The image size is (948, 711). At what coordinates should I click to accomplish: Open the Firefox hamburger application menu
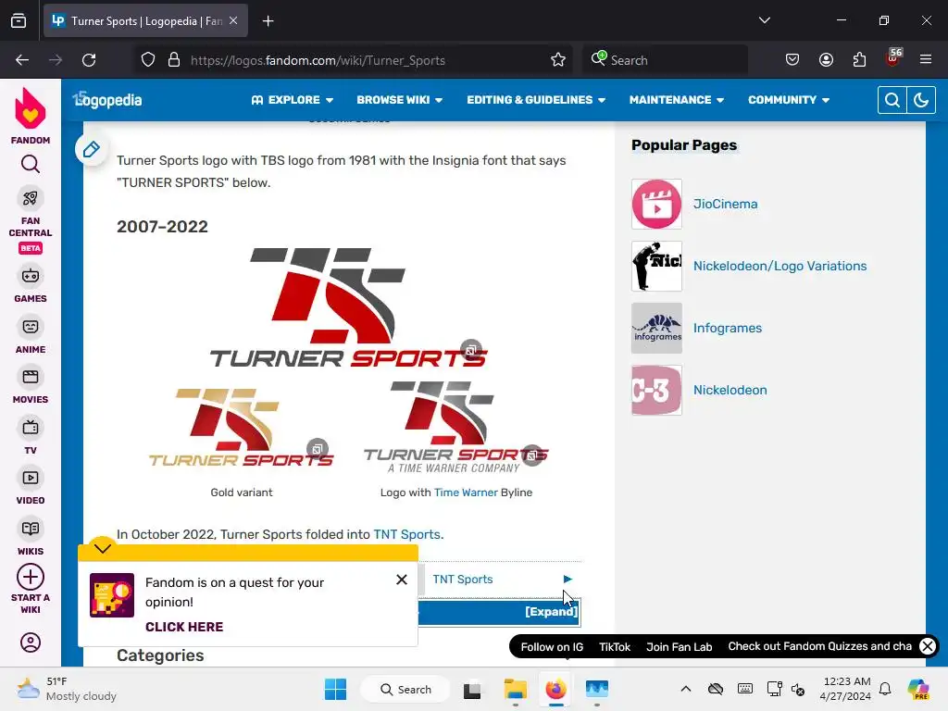coord(926,60)
